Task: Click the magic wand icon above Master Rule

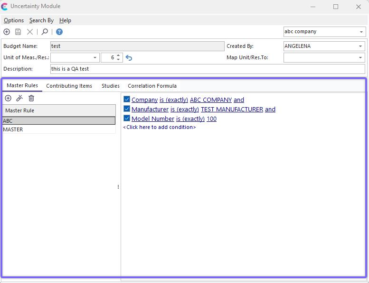Action: (19, 98)
